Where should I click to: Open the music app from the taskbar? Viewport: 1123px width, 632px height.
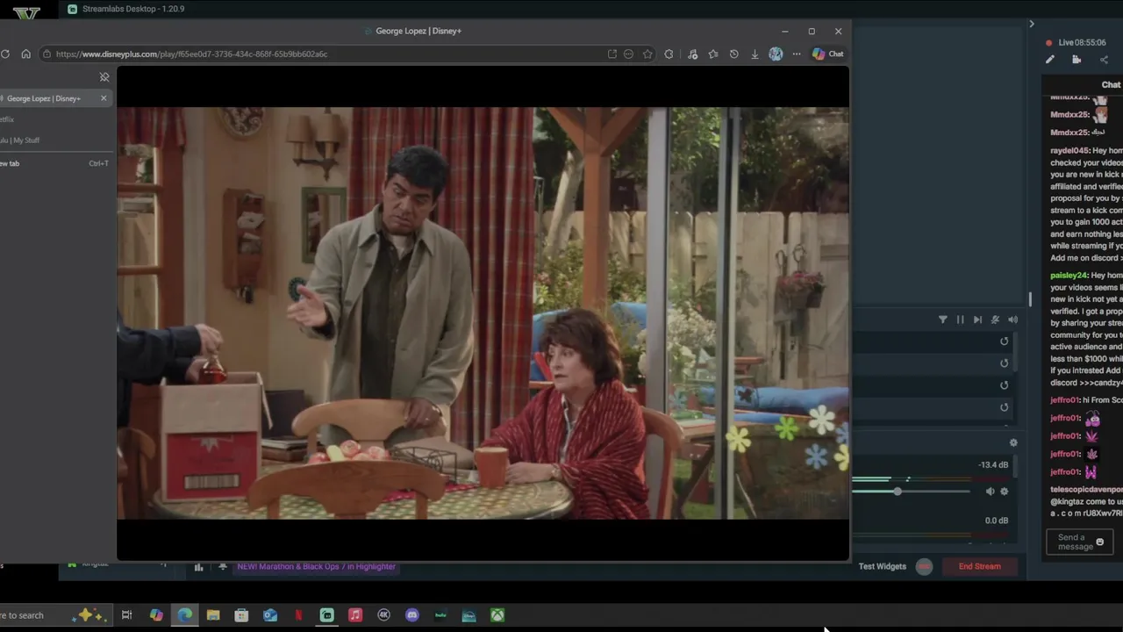click(355, 615)
